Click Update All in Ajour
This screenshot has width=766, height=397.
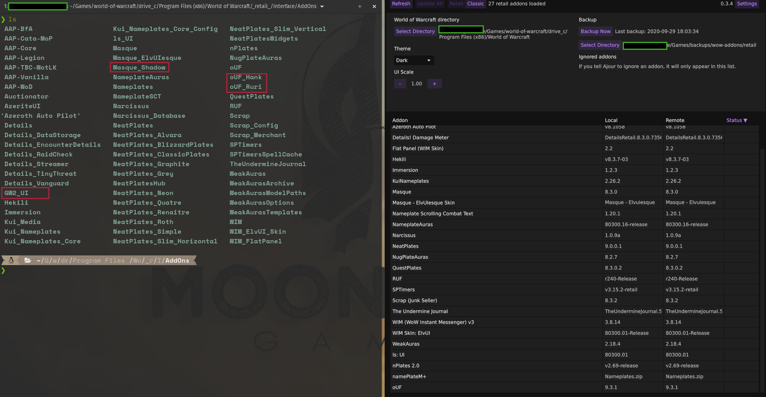pos(429,4)
